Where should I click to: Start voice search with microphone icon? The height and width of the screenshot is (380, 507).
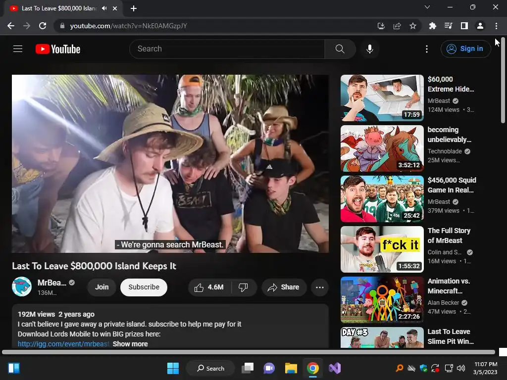click(x=369, y=49)
